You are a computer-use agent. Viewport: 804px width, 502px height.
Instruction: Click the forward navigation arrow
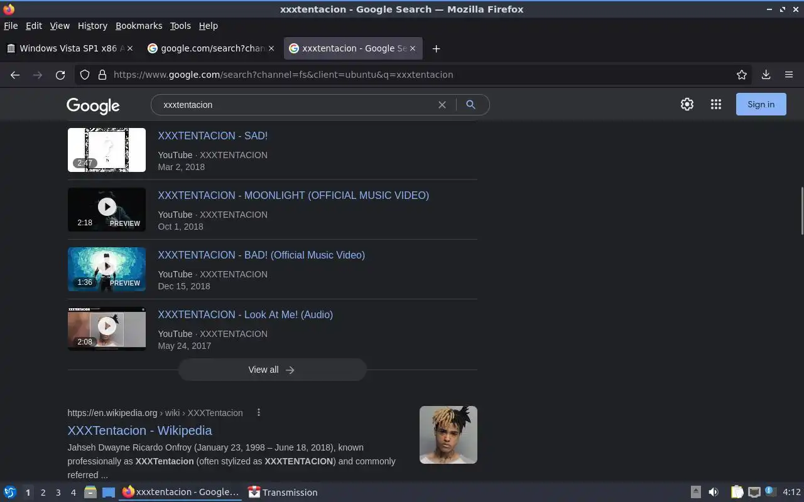38,75
